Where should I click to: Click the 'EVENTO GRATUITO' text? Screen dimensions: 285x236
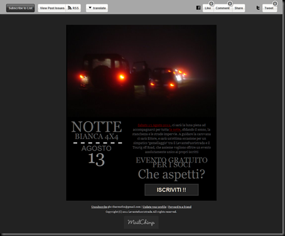tap(171, 160)
